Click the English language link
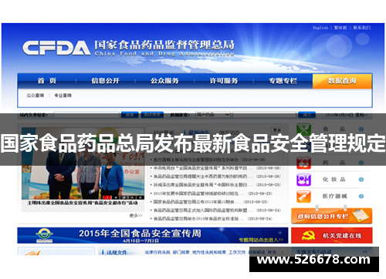Image resolution: width=386 pixels, height=279 pixels. pyautogui.click(x=320, y=28)
